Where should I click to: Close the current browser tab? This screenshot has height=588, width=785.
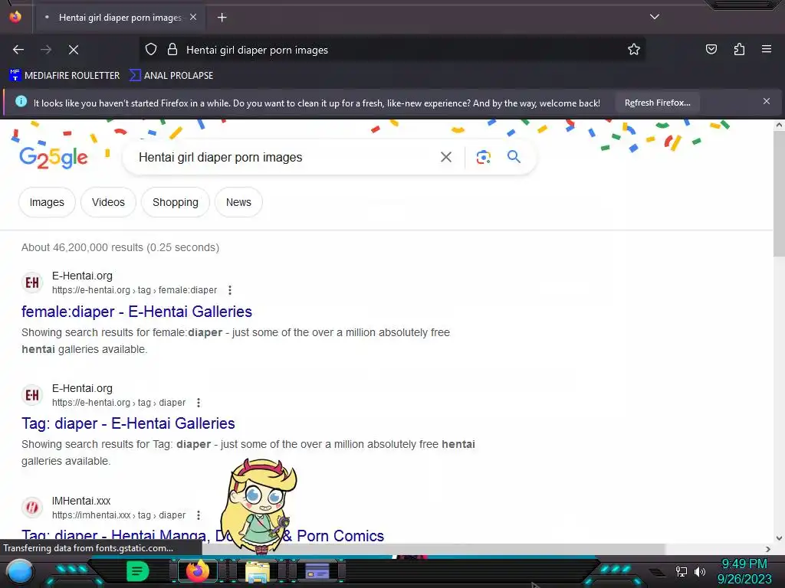193,17
